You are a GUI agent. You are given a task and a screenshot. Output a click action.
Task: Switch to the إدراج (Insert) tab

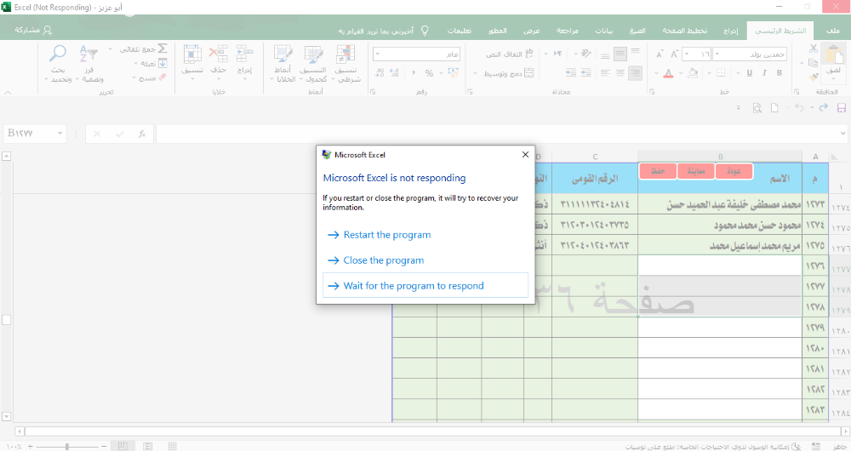(x=730, y=31)
